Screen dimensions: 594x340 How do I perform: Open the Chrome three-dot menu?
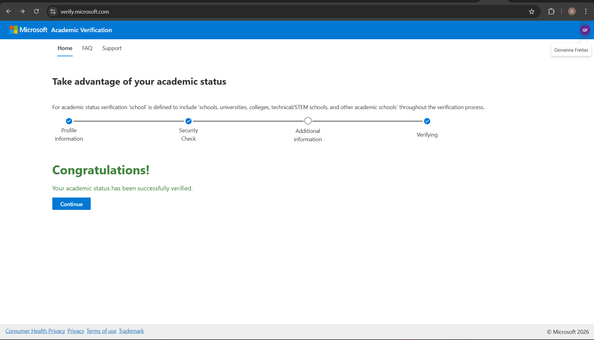click(x=586, y=11)
